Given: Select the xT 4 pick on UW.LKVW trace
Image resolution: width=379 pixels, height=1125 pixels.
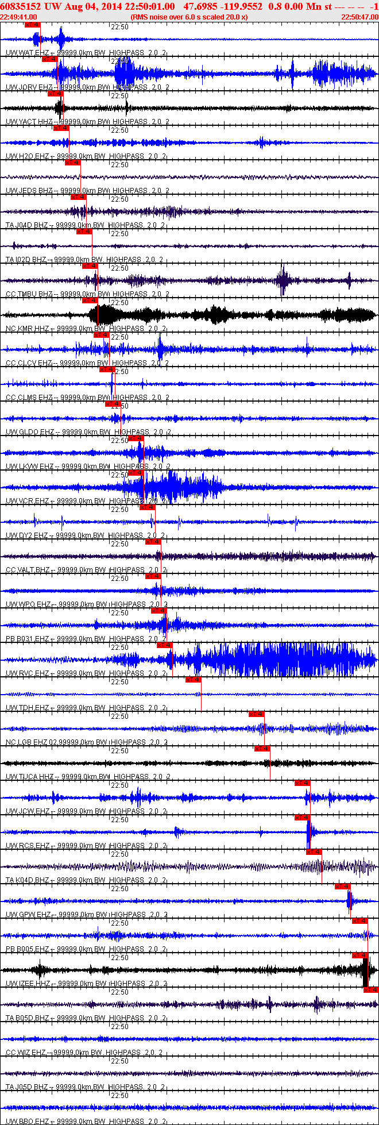Looking at the screenshot, I should pyautogui.click(x=136, y=438).
